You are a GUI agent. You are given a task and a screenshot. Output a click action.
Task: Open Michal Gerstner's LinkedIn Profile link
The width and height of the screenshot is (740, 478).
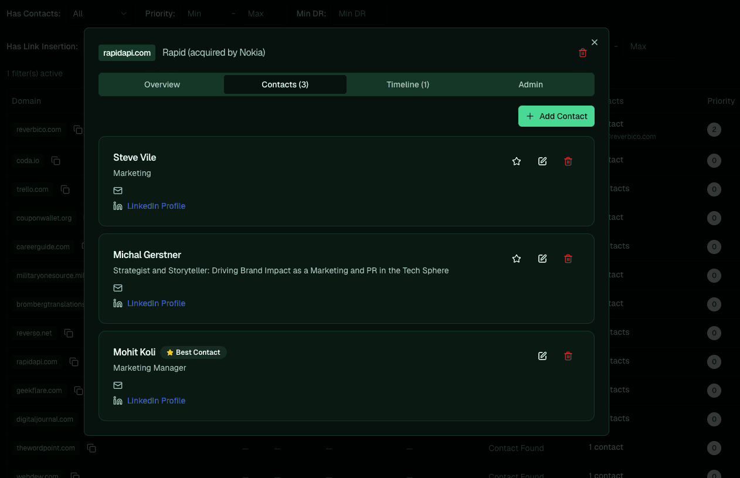click(x=156, y=303)
